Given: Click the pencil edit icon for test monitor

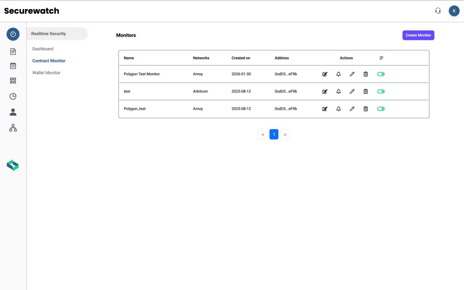Looking at the screenshot, I should (352, 92).
